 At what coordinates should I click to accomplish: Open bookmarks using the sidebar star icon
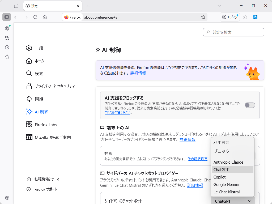click(7, 57)
